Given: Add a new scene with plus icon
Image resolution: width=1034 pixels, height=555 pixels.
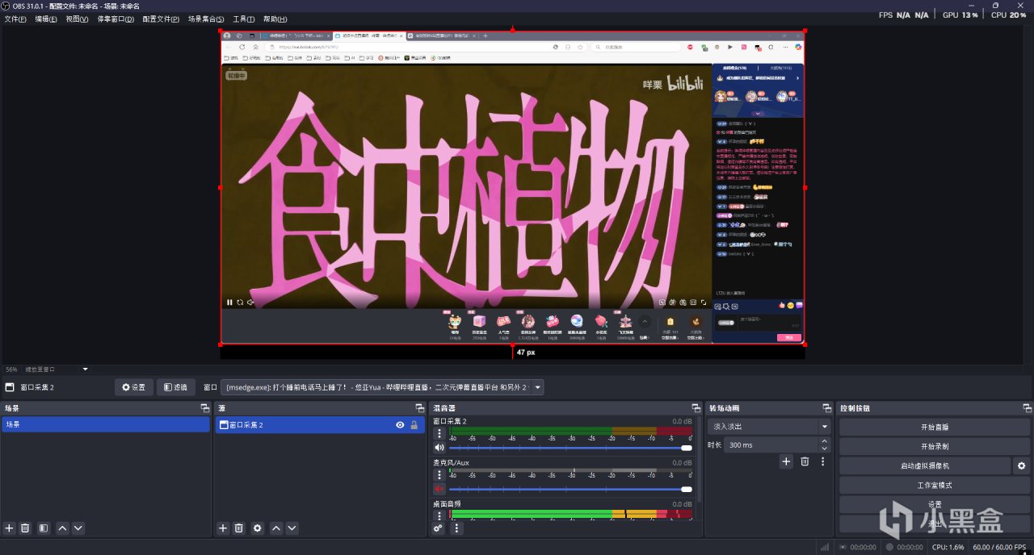Looking at the screenshot, I should pyautogui.click(x=10, y=528).
